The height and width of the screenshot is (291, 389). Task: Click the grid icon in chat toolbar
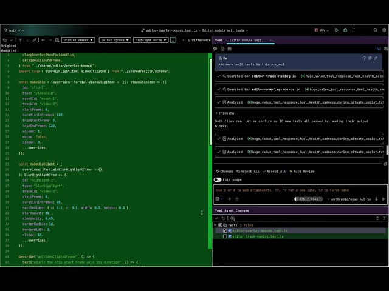click(x=230, y=48)
